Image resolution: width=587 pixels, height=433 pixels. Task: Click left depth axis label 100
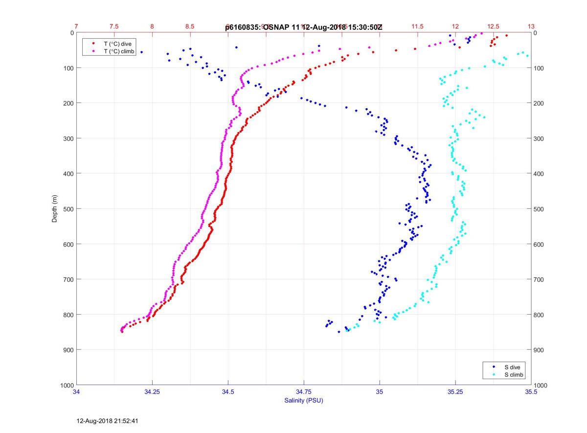[69, 68]
